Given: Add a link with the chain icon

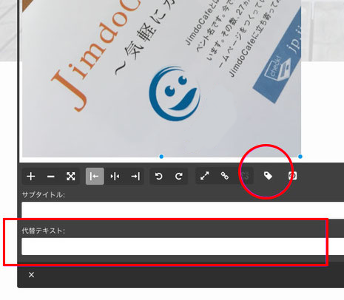Looking at the screenshot, I should pos(224,177).
